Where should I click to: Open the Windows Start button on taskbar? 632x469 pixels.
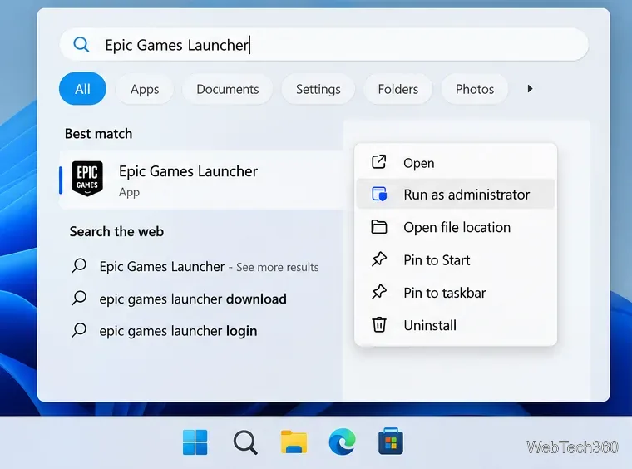[x=195, y=442]
